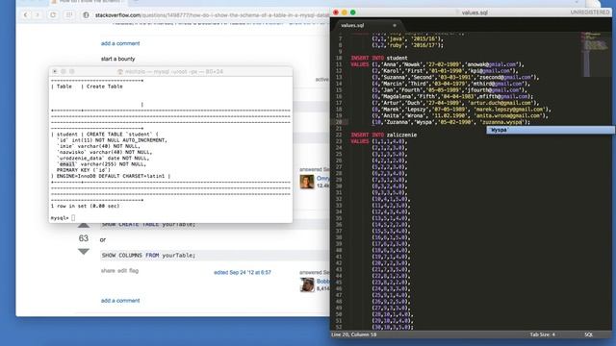Click the values.sql window title
Screen dimensions: 616x346
tap(475, 12)
